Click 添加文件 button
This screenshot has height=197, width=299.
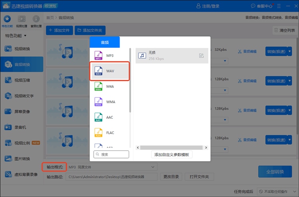59,30
